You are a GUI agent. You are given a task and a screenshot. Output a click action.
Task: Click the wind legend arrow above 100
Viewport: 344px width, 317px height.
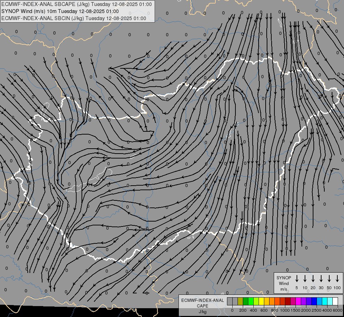pyautogui.click(x=337, y=279)
